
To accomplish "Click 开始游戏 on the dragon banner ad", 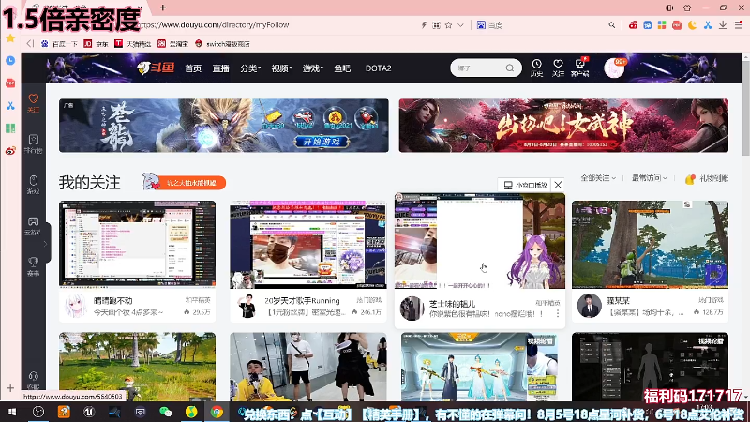I will (321, 142).
